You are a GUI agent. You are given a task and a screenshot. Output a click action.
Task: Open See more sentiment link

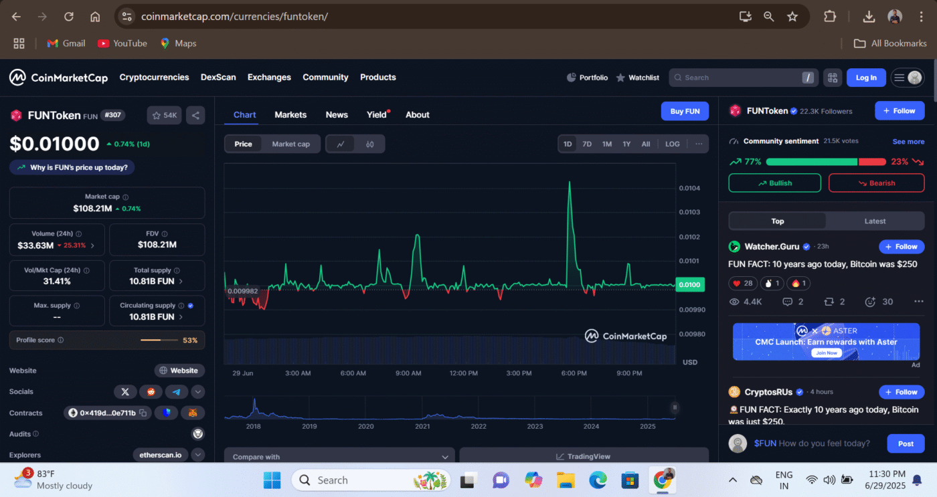[908, 142]
